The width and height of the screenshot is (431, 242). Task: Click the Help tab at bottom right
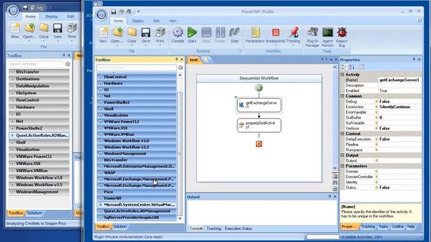(411, 227)
